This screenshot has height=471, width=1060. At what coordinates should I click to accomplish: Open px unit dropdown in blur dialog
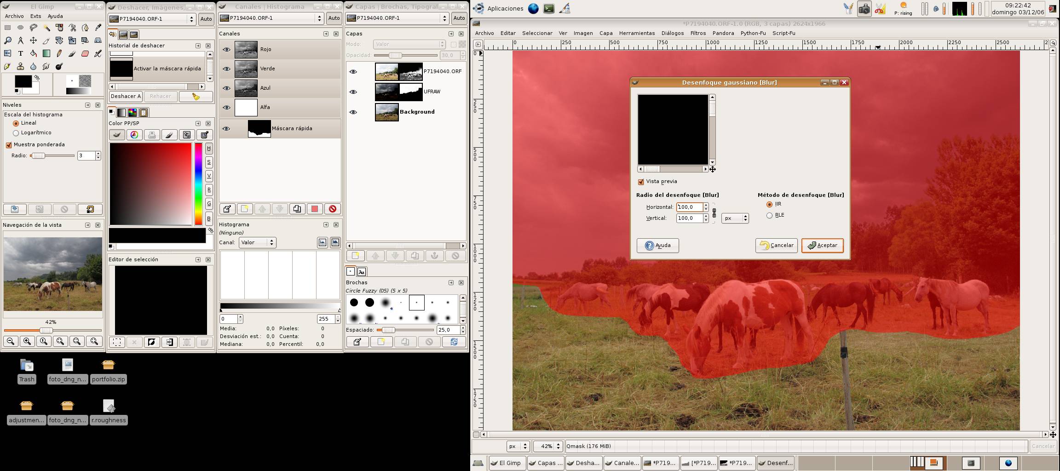pos(735,218)
